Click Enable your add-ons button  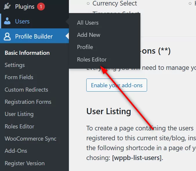coord(117,85)
